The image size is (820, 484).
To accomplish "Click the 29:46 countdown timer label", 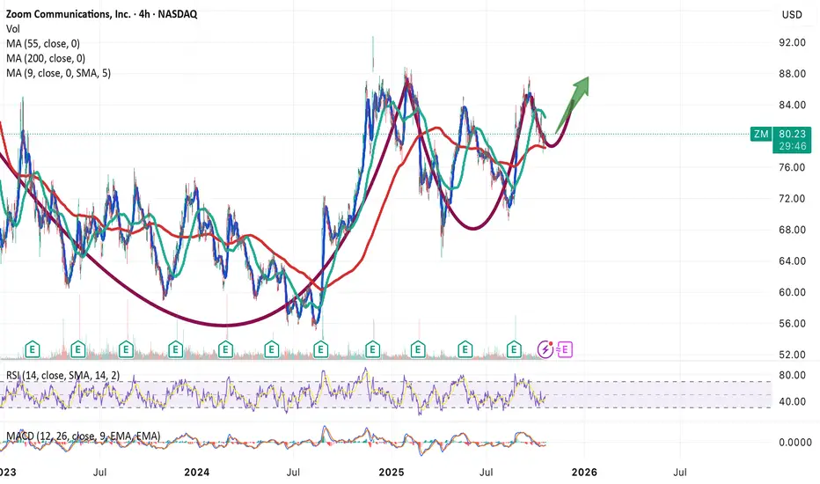I will (792, 146).
